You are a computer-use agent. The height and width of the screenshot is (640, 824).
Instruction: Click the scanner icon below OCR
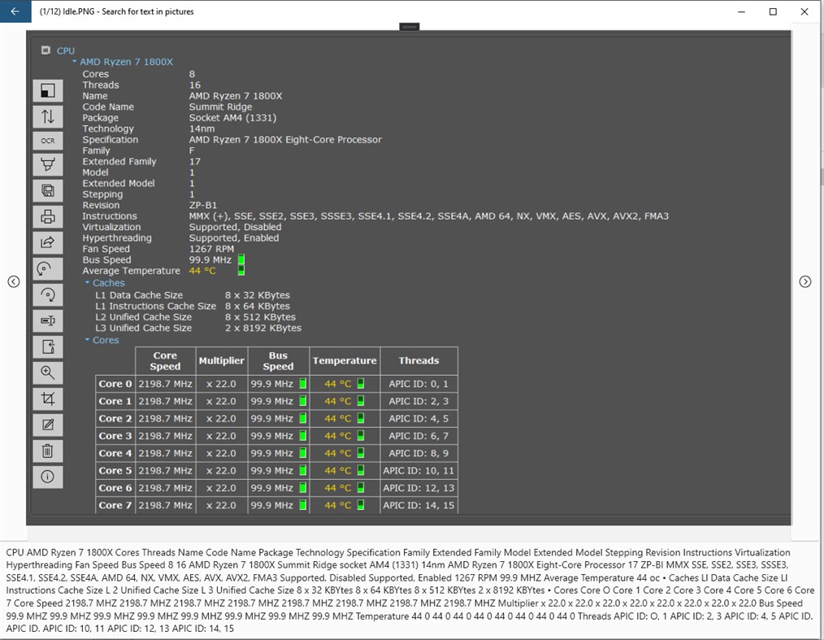click(48, 164)
